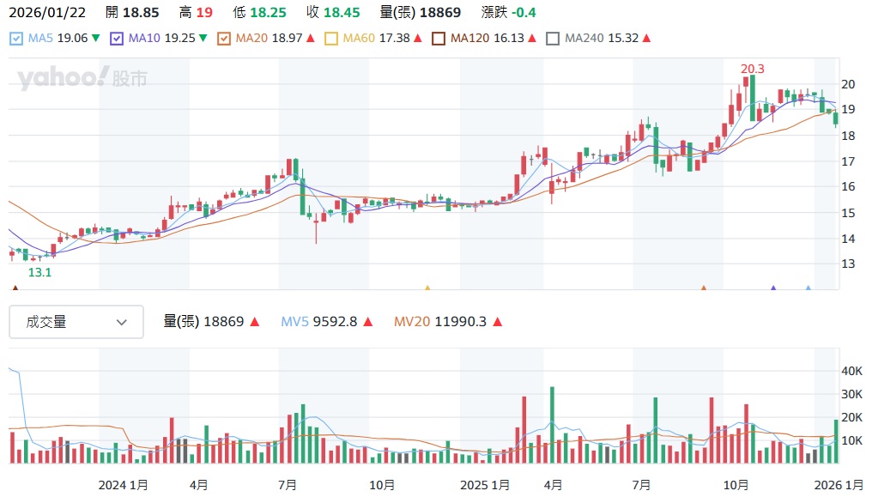Click the brown triangle marker on the time axis

tap(15, 289)
